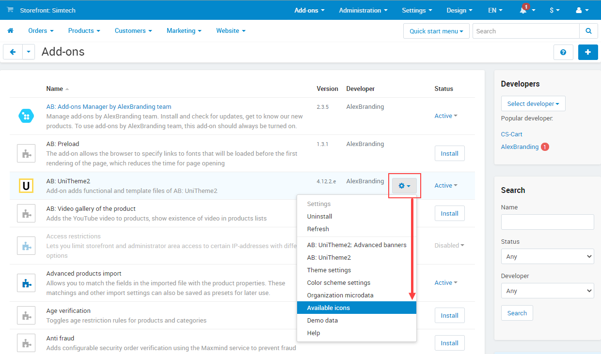Expand the Select developer dropdown

(533, 104)
